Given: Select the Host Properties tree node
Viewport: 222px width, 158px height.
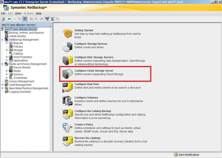Looking at the screenshot, I should (x=23, y=57).
